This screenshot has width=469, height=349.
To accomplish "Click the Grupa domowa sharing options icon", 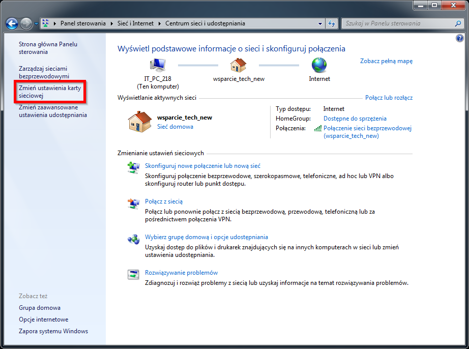I will [133, 239].
